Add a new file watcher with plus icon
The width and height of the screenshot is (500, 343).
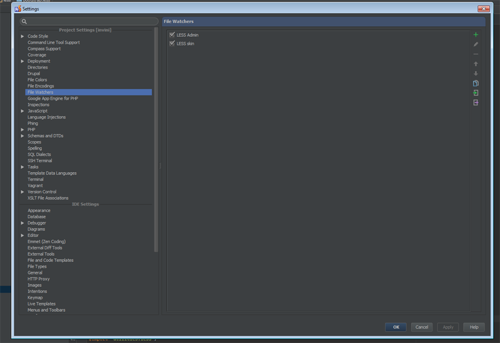coord(476,35)
